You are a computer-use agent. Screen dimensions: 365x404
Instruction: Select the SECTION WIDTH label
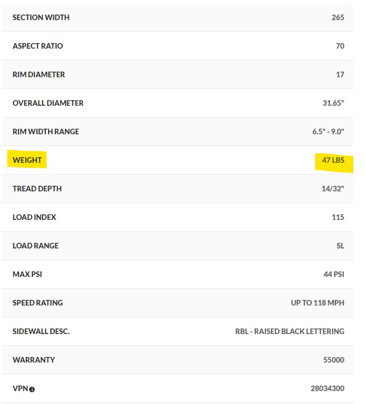coord(41,17)
